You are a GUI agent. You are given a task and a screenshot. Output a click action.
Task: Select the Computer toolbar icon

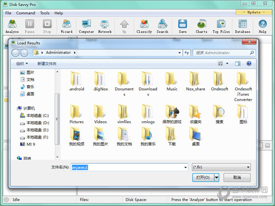[x=87, y=26]
